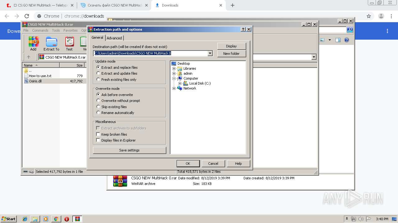Open Chrome profile avatar icon
398x223 pixels.
pyautogui.click(x=381, y=16)
